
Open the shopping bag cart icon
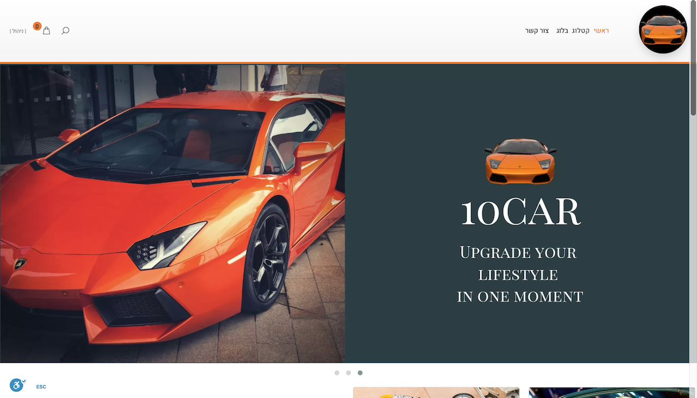point(46,31)
